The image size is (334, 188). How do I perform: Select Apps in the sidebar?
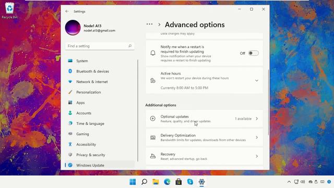tap(100, 102)
